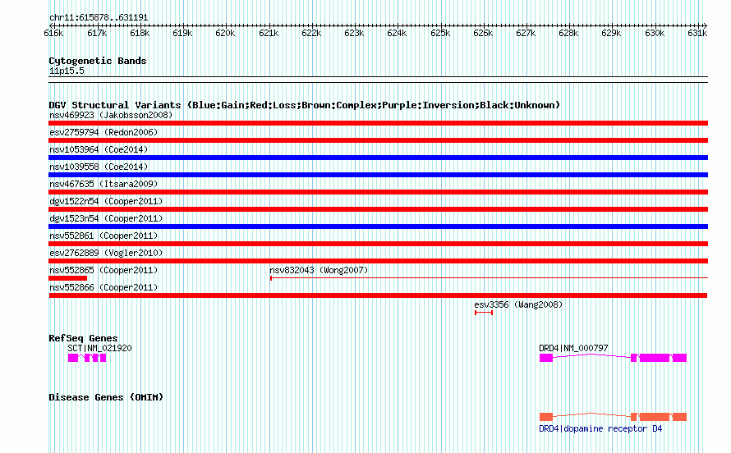Open the SCT|NM_021920 gene label
Screen dimensions: 731x453
99,348
